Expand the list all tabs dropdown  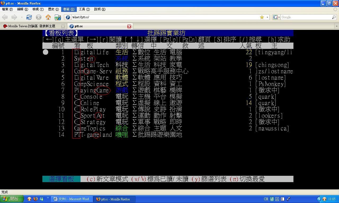336,26
